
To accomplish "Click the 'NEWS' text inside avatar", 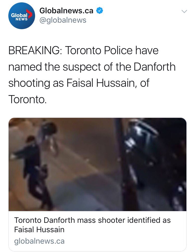I will (x=22, y=19).
